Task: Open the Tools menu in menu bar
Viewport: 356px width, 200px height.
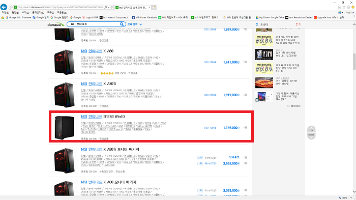Action: pyautogui.click(x=50, y=13)
